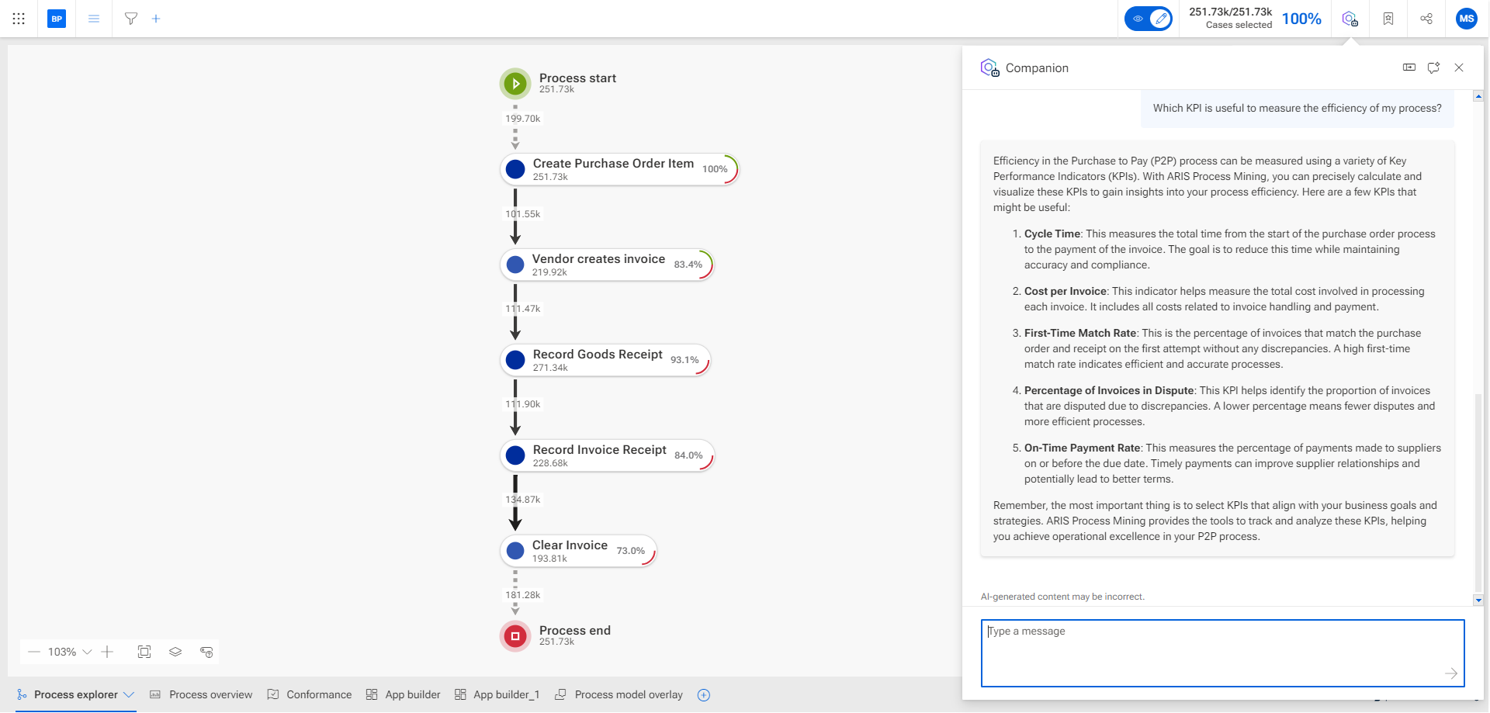
Task: Switch to the Process overview tab
Action: click(x=201, y=694)
